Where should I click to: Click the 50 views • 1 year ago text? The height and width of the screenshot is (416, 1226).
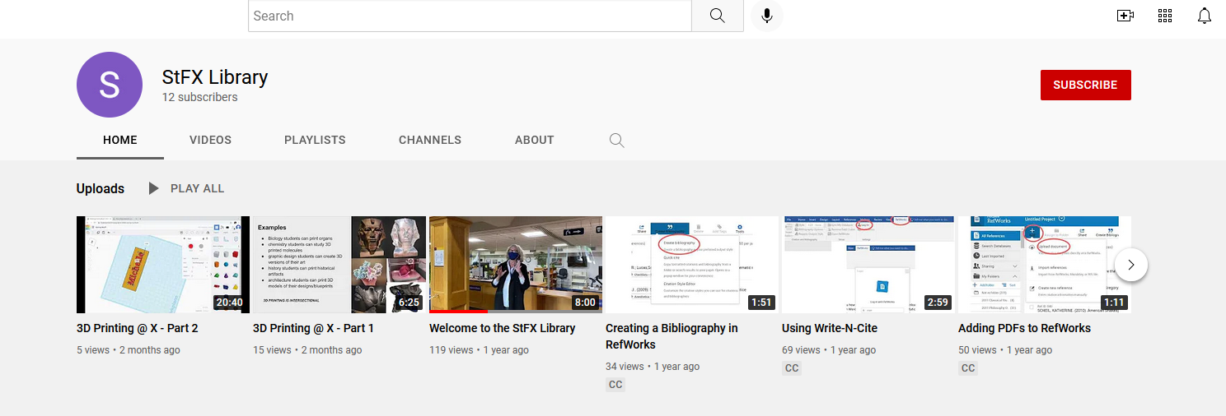[1005, 350]
